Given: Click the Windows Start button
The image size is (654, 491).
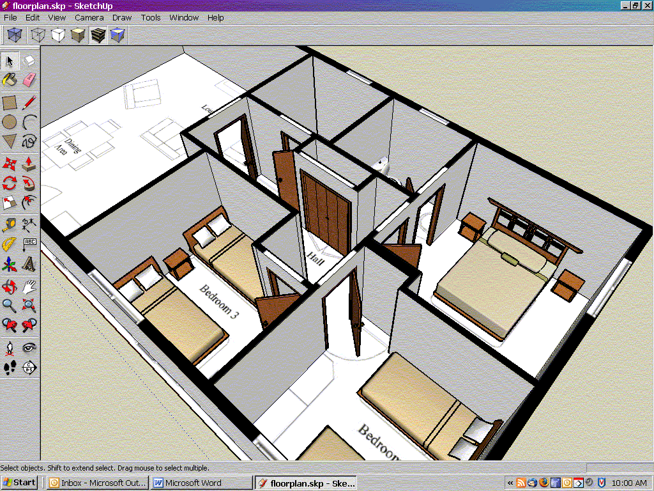Looking at the screenshot, I should click(x=20, y=483).
